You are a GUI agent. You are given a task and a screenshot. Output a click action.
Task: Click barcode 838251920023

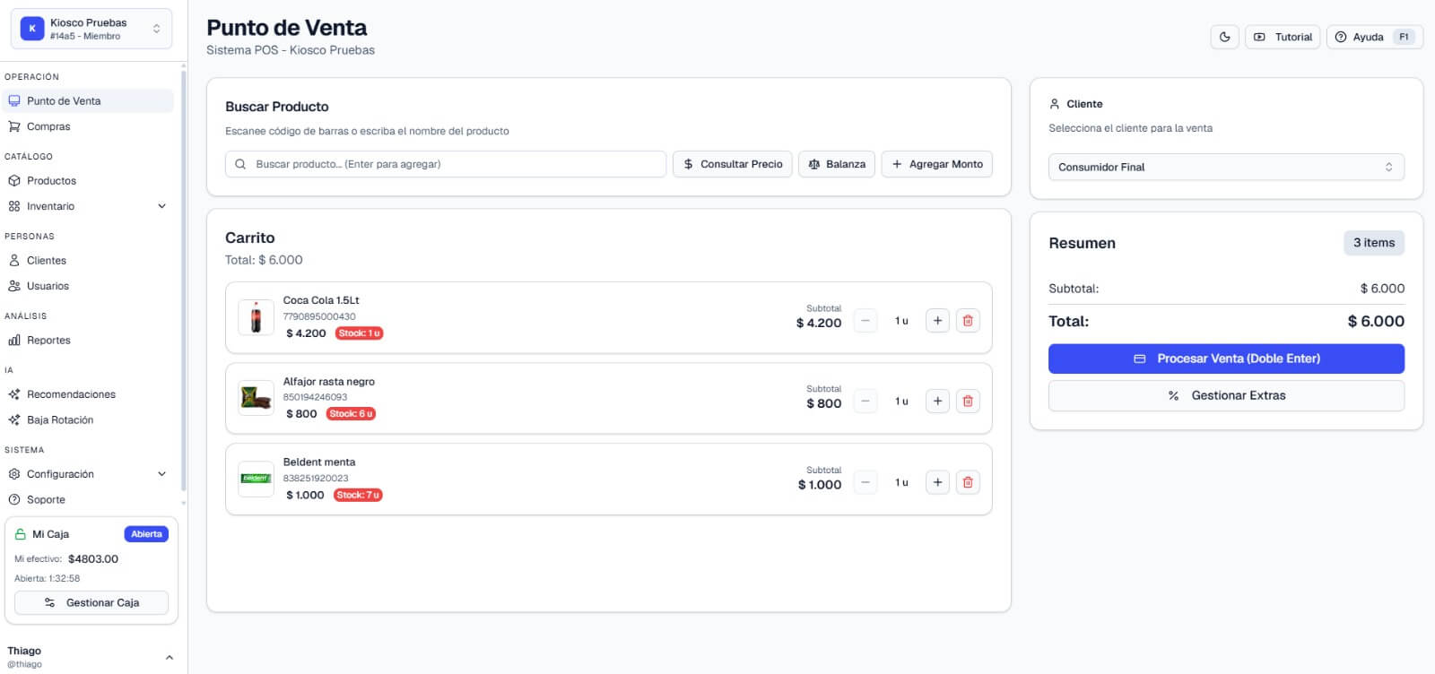[316, 479]
